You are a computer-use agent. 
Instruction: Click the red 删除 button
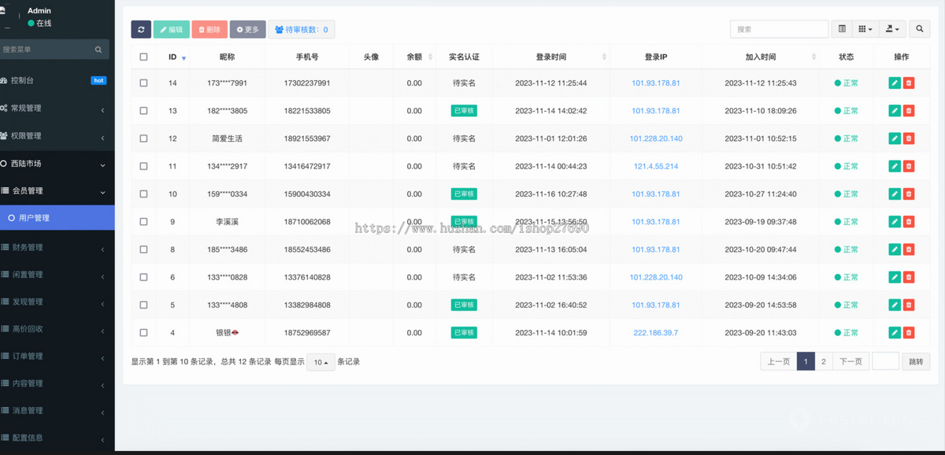click(209, 29)
